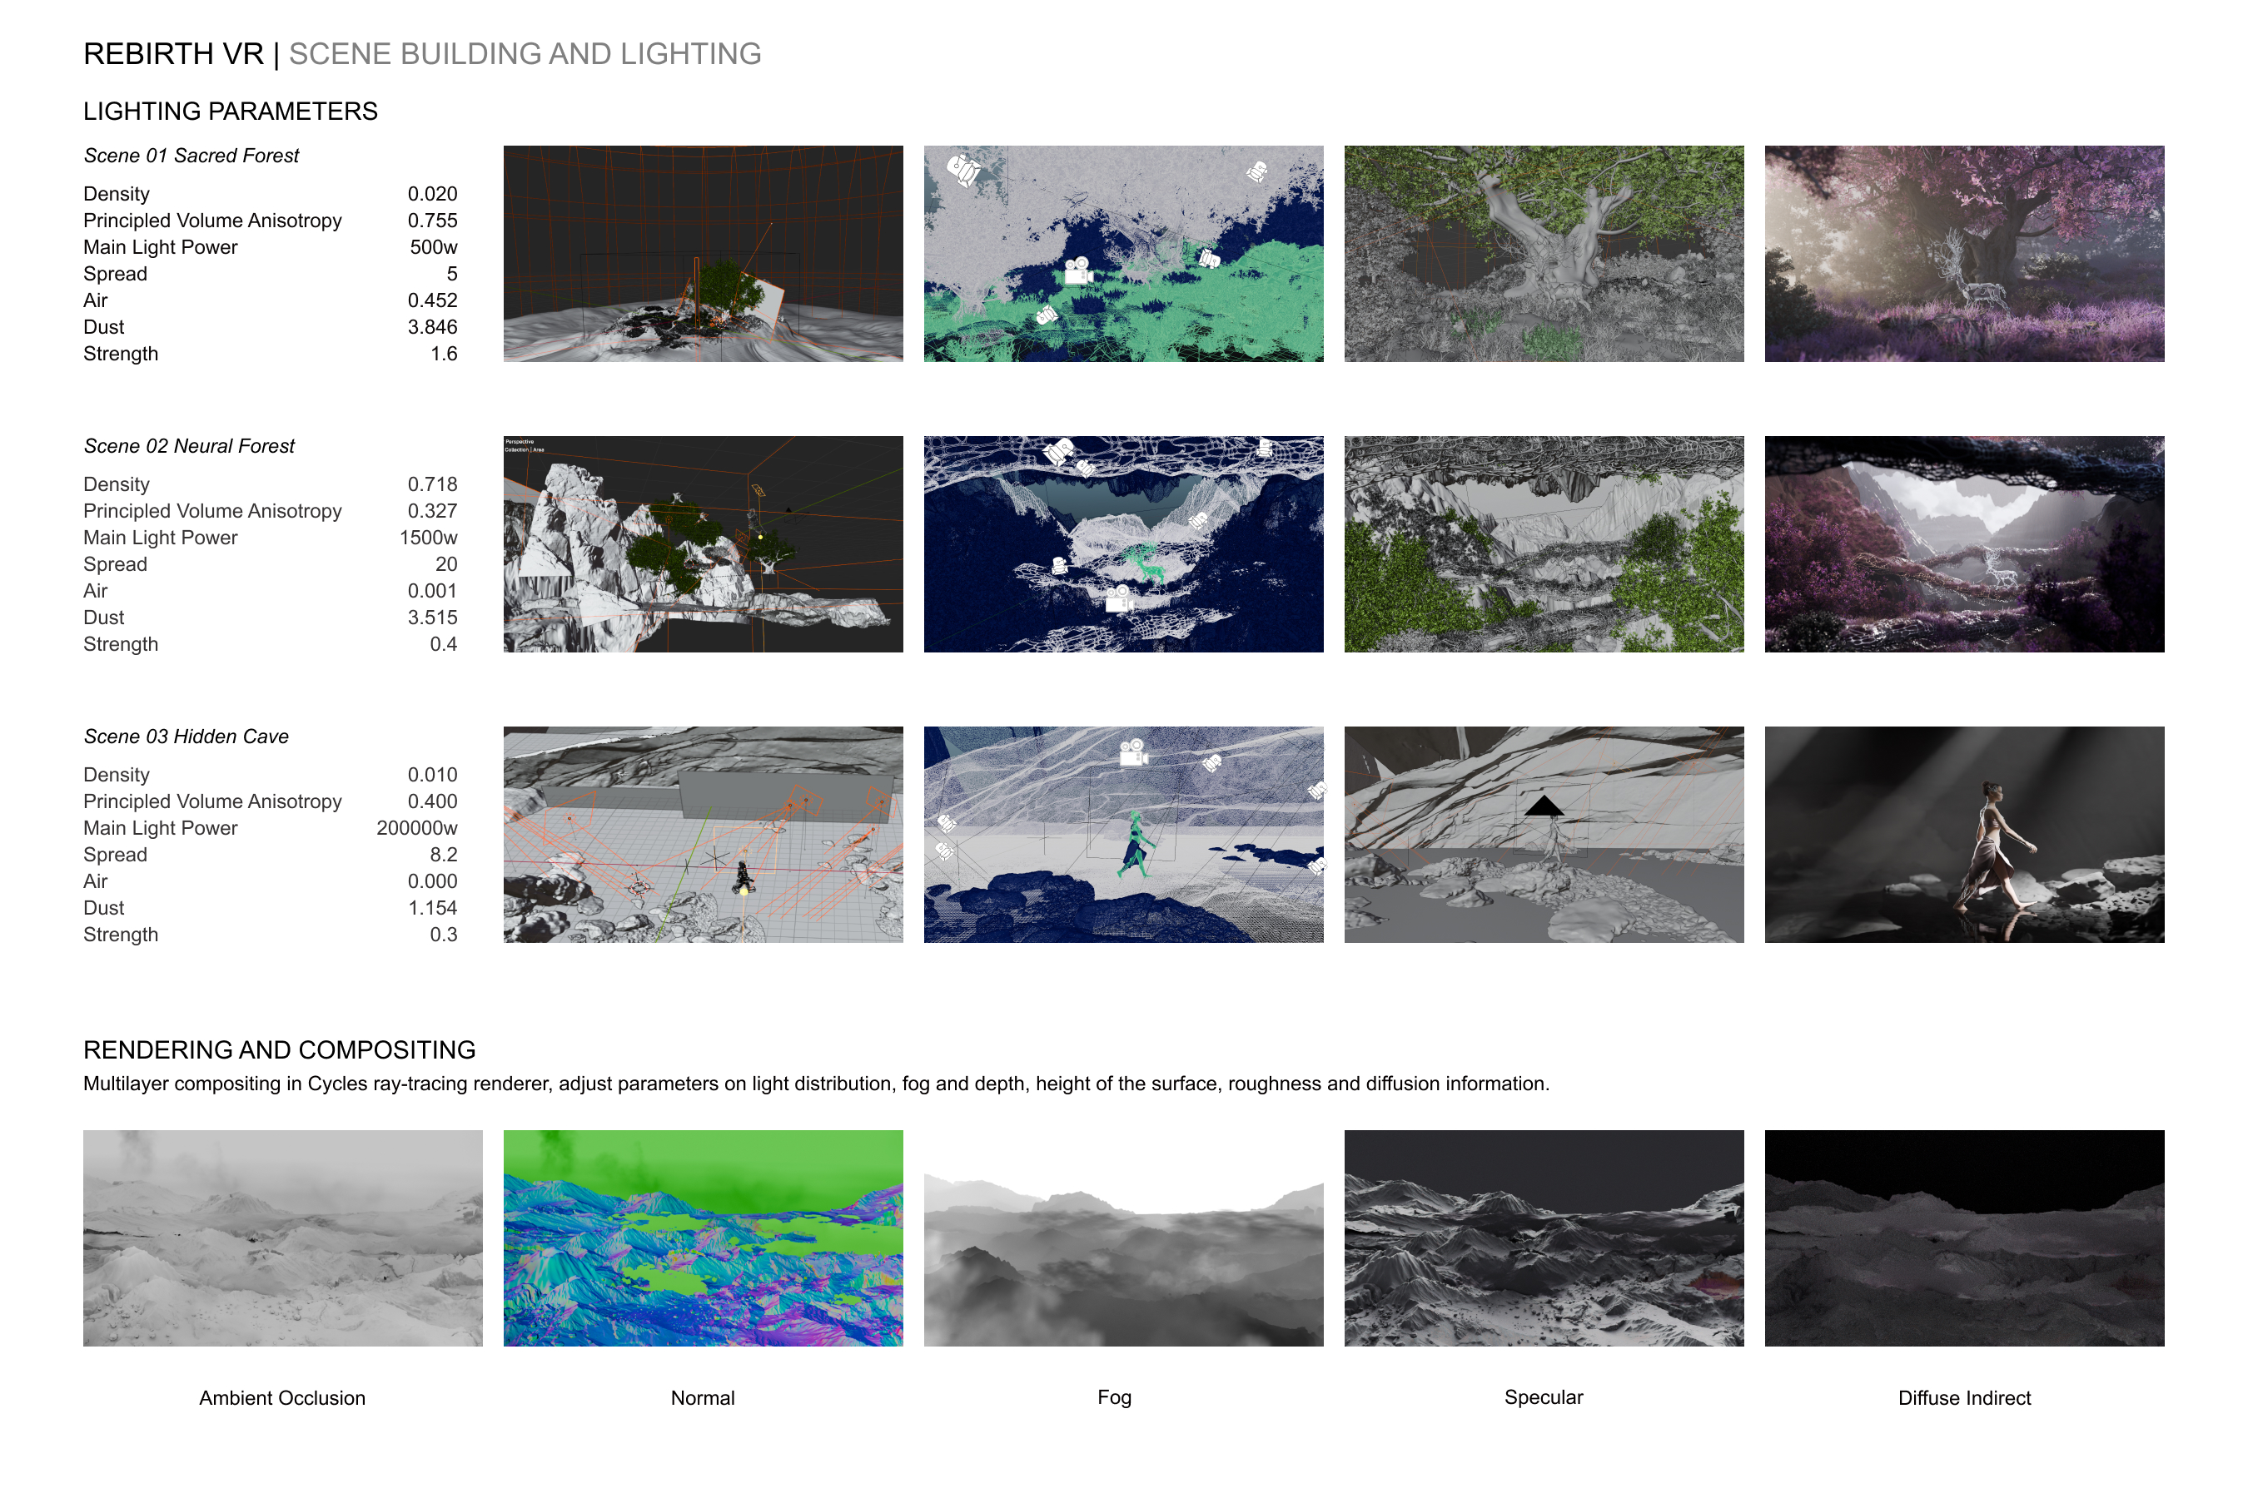Click the 'Scene 01 Sacred Forest' heading
2248x1498 pixels.
[191, 156]
